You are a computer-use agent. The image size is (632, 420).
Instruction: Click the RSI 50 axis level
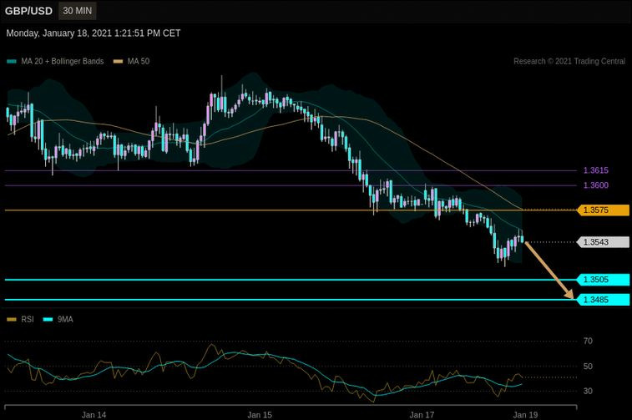coord(588,367)
